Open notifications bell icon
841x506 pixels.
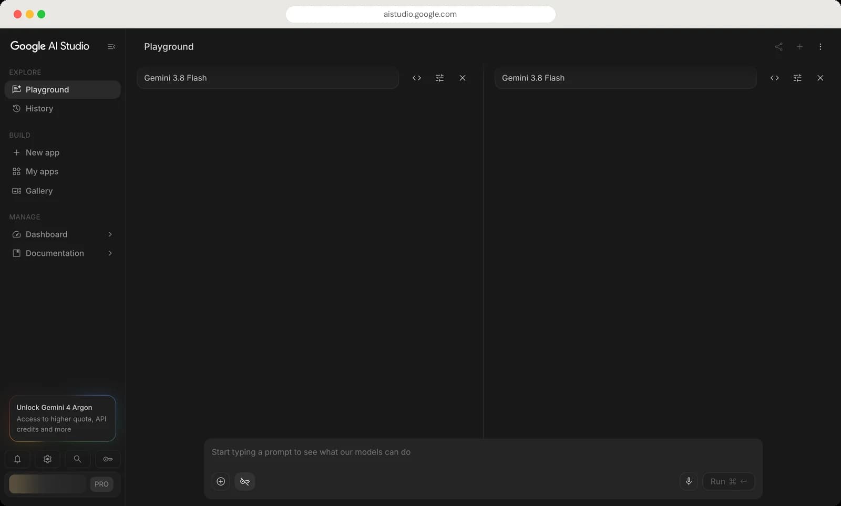click(x=17, y=459)
